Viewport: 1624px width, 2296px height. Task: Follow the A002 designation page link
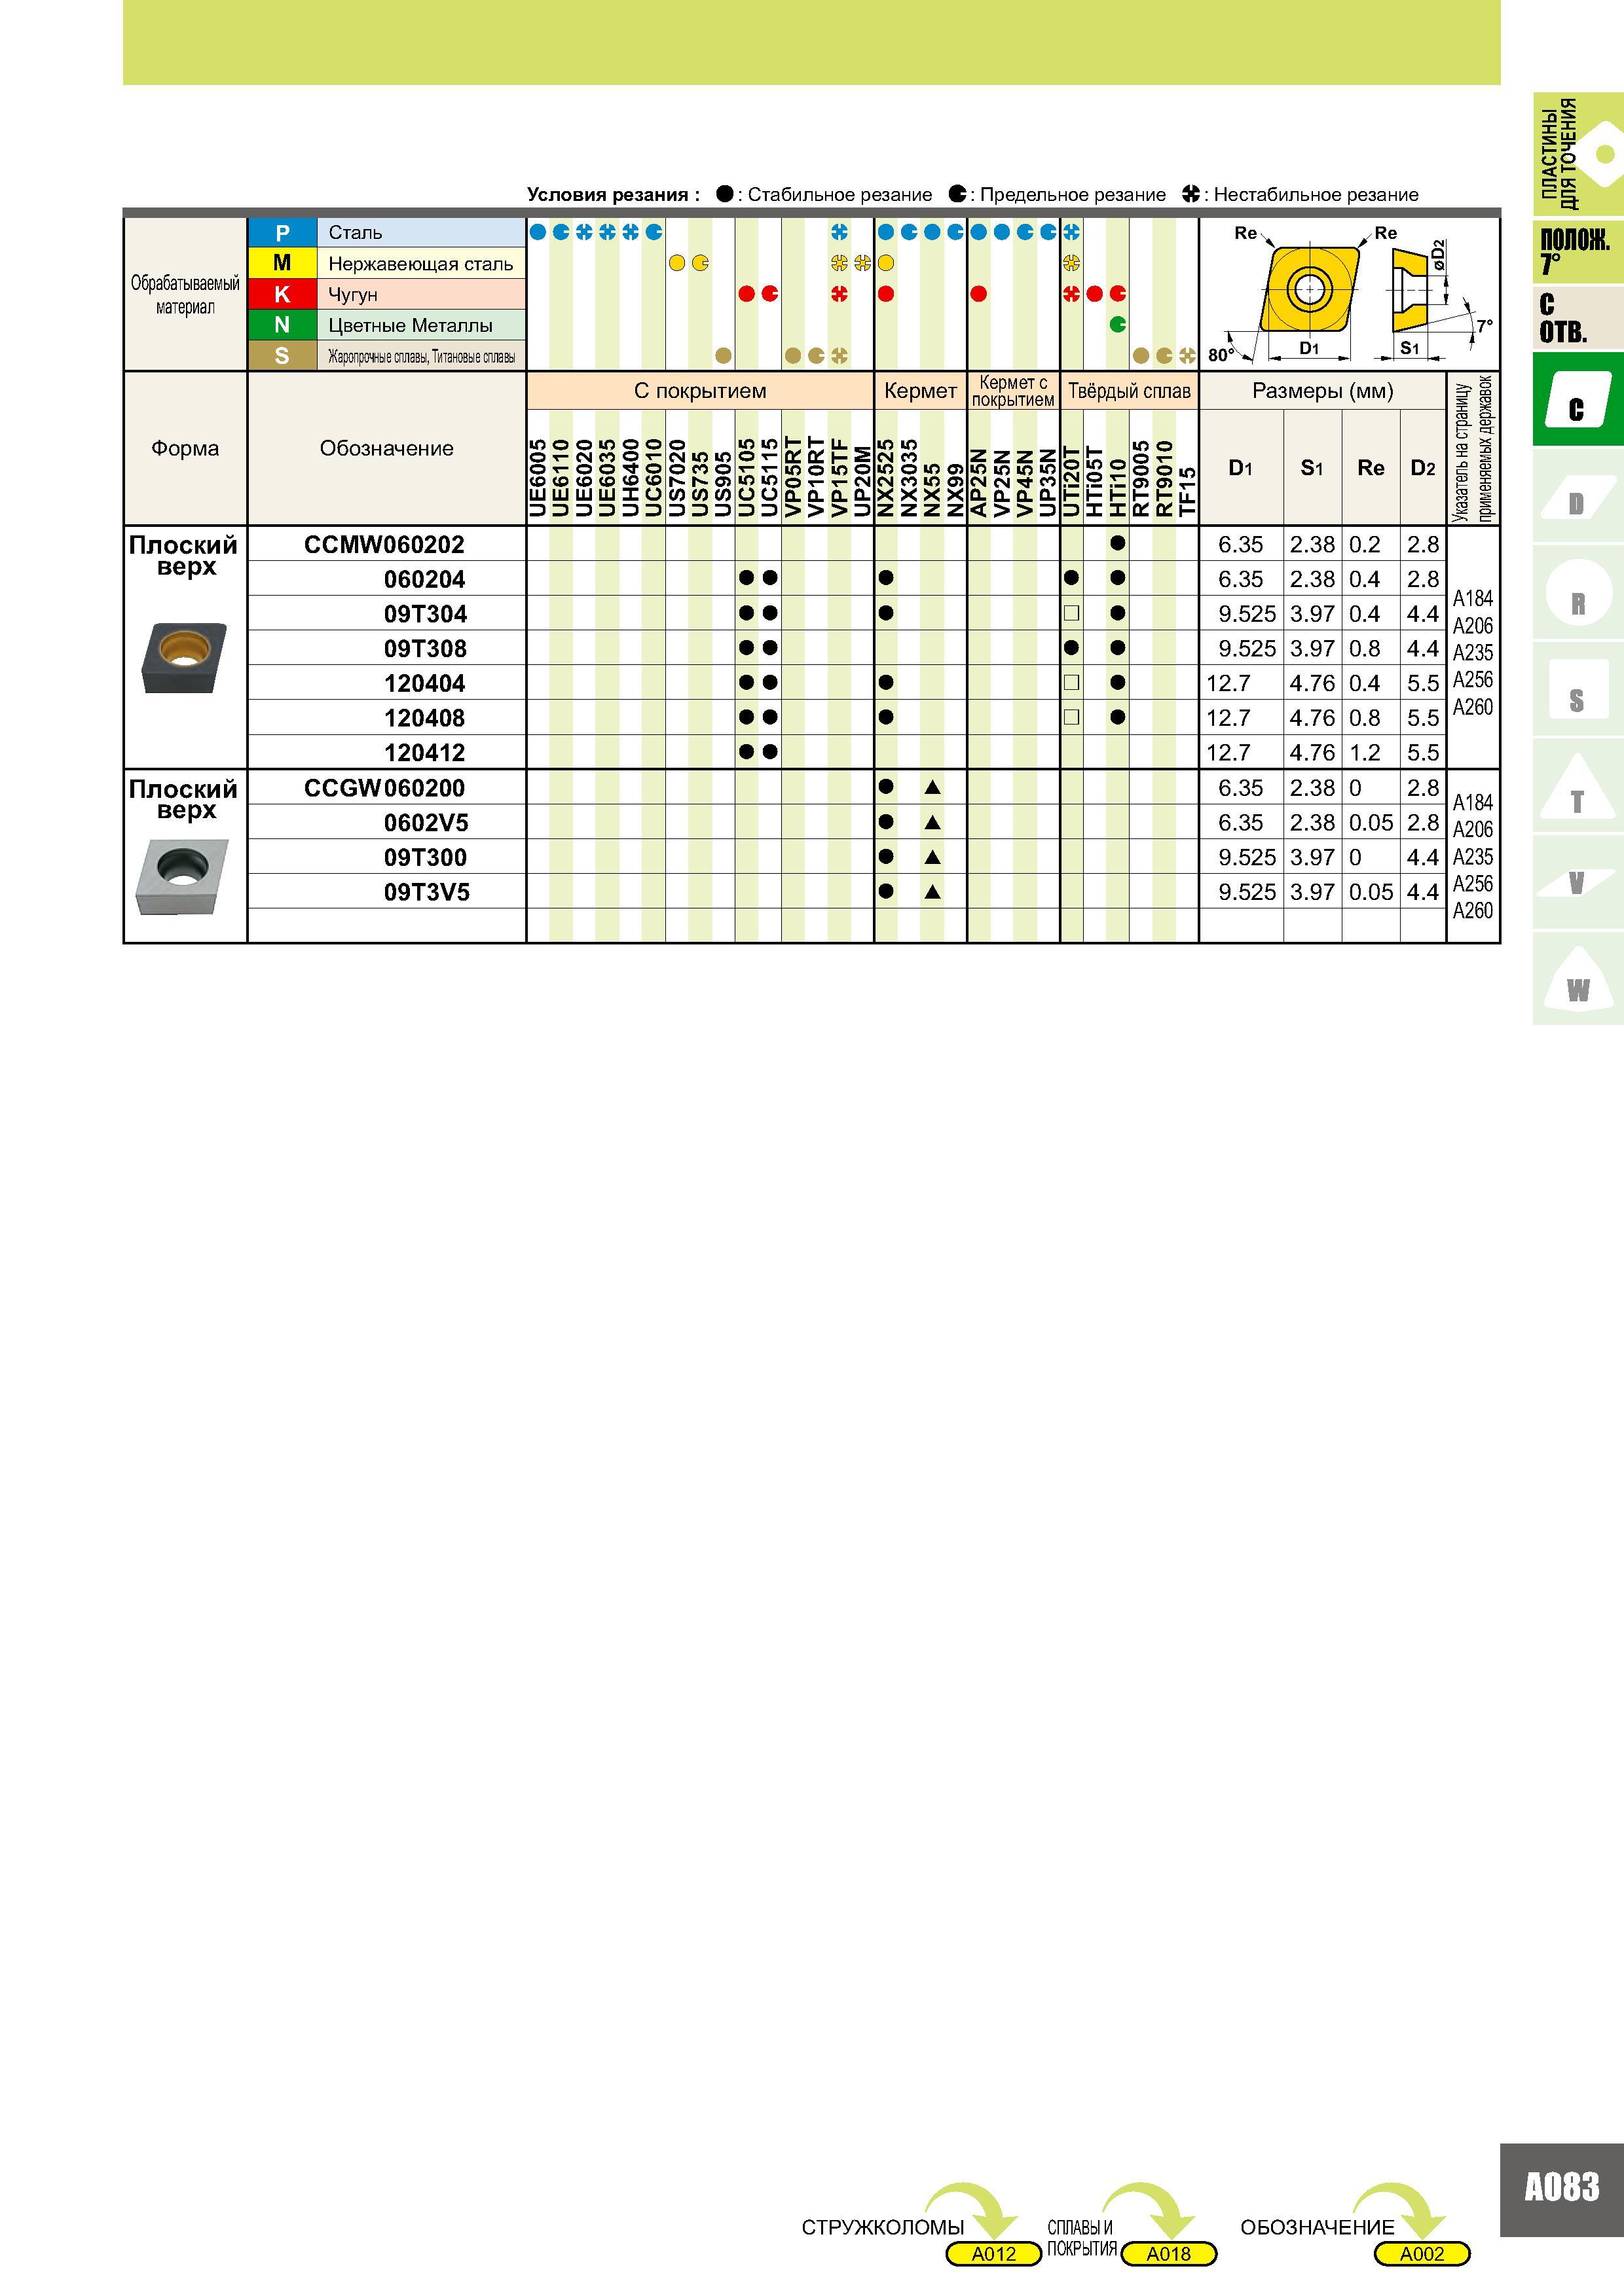tap(1422, 2254)
